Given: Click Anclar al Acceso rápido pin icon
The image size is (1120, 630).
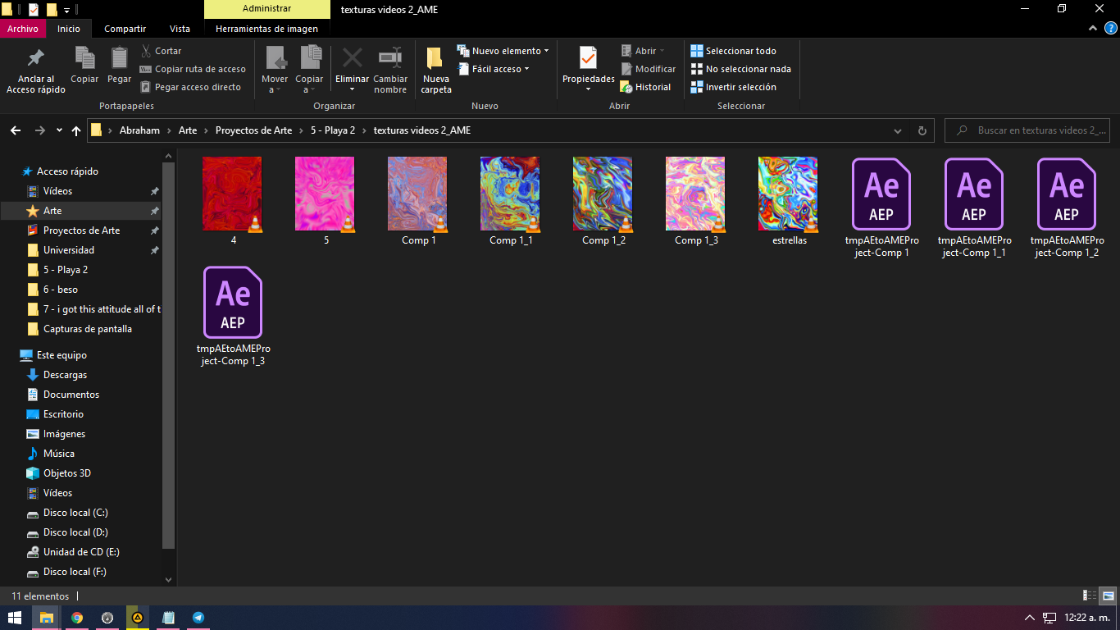Looking at the screenshot, I should point(35,58).
